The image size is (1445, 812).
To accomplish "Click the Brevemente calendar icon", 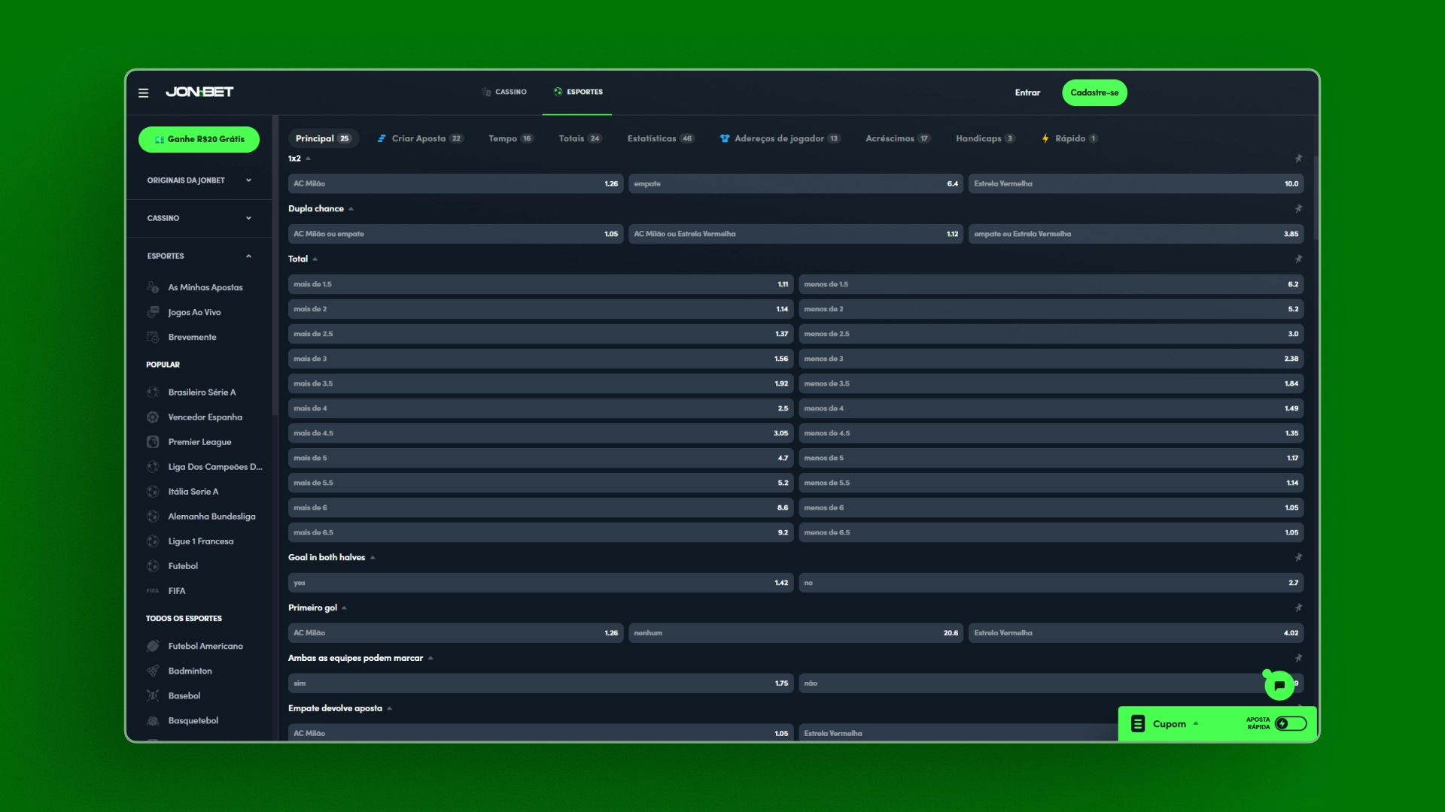I will pyautogui.click(x=153, y=337).
